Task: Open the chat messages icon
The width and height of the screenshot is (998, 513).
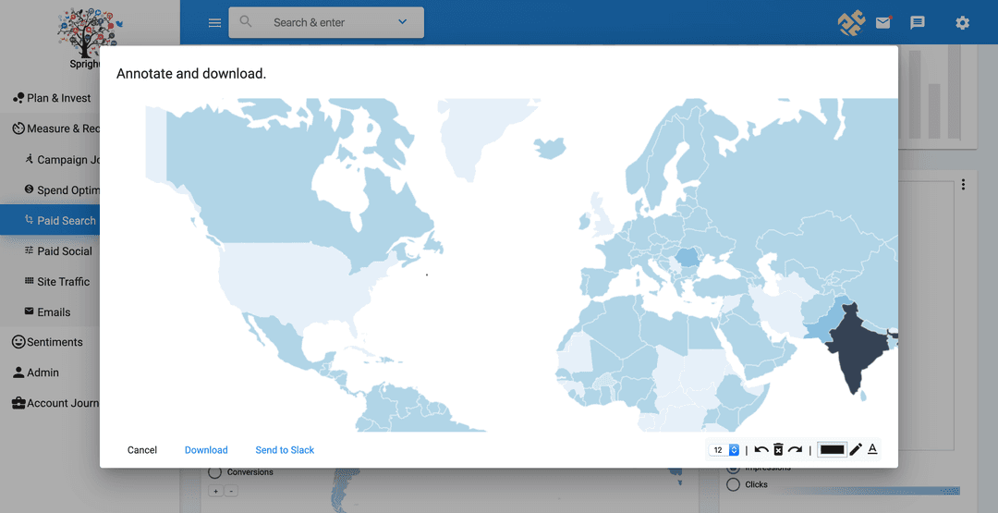Action: pos(918,23)
